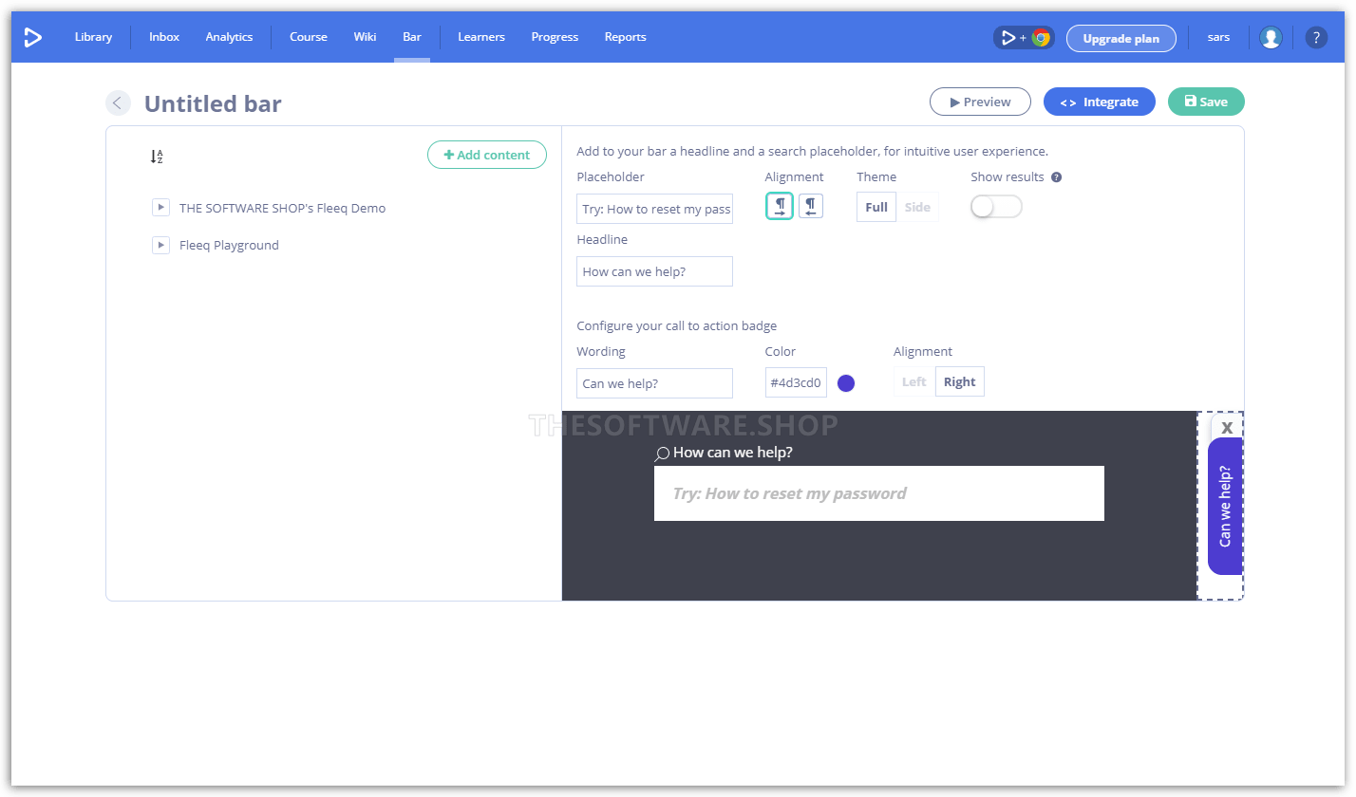Select right-to-left paragraph alignment icon
Image resolution: width=1356 pixels, height=797 pixels.
[x=810, y=206]
